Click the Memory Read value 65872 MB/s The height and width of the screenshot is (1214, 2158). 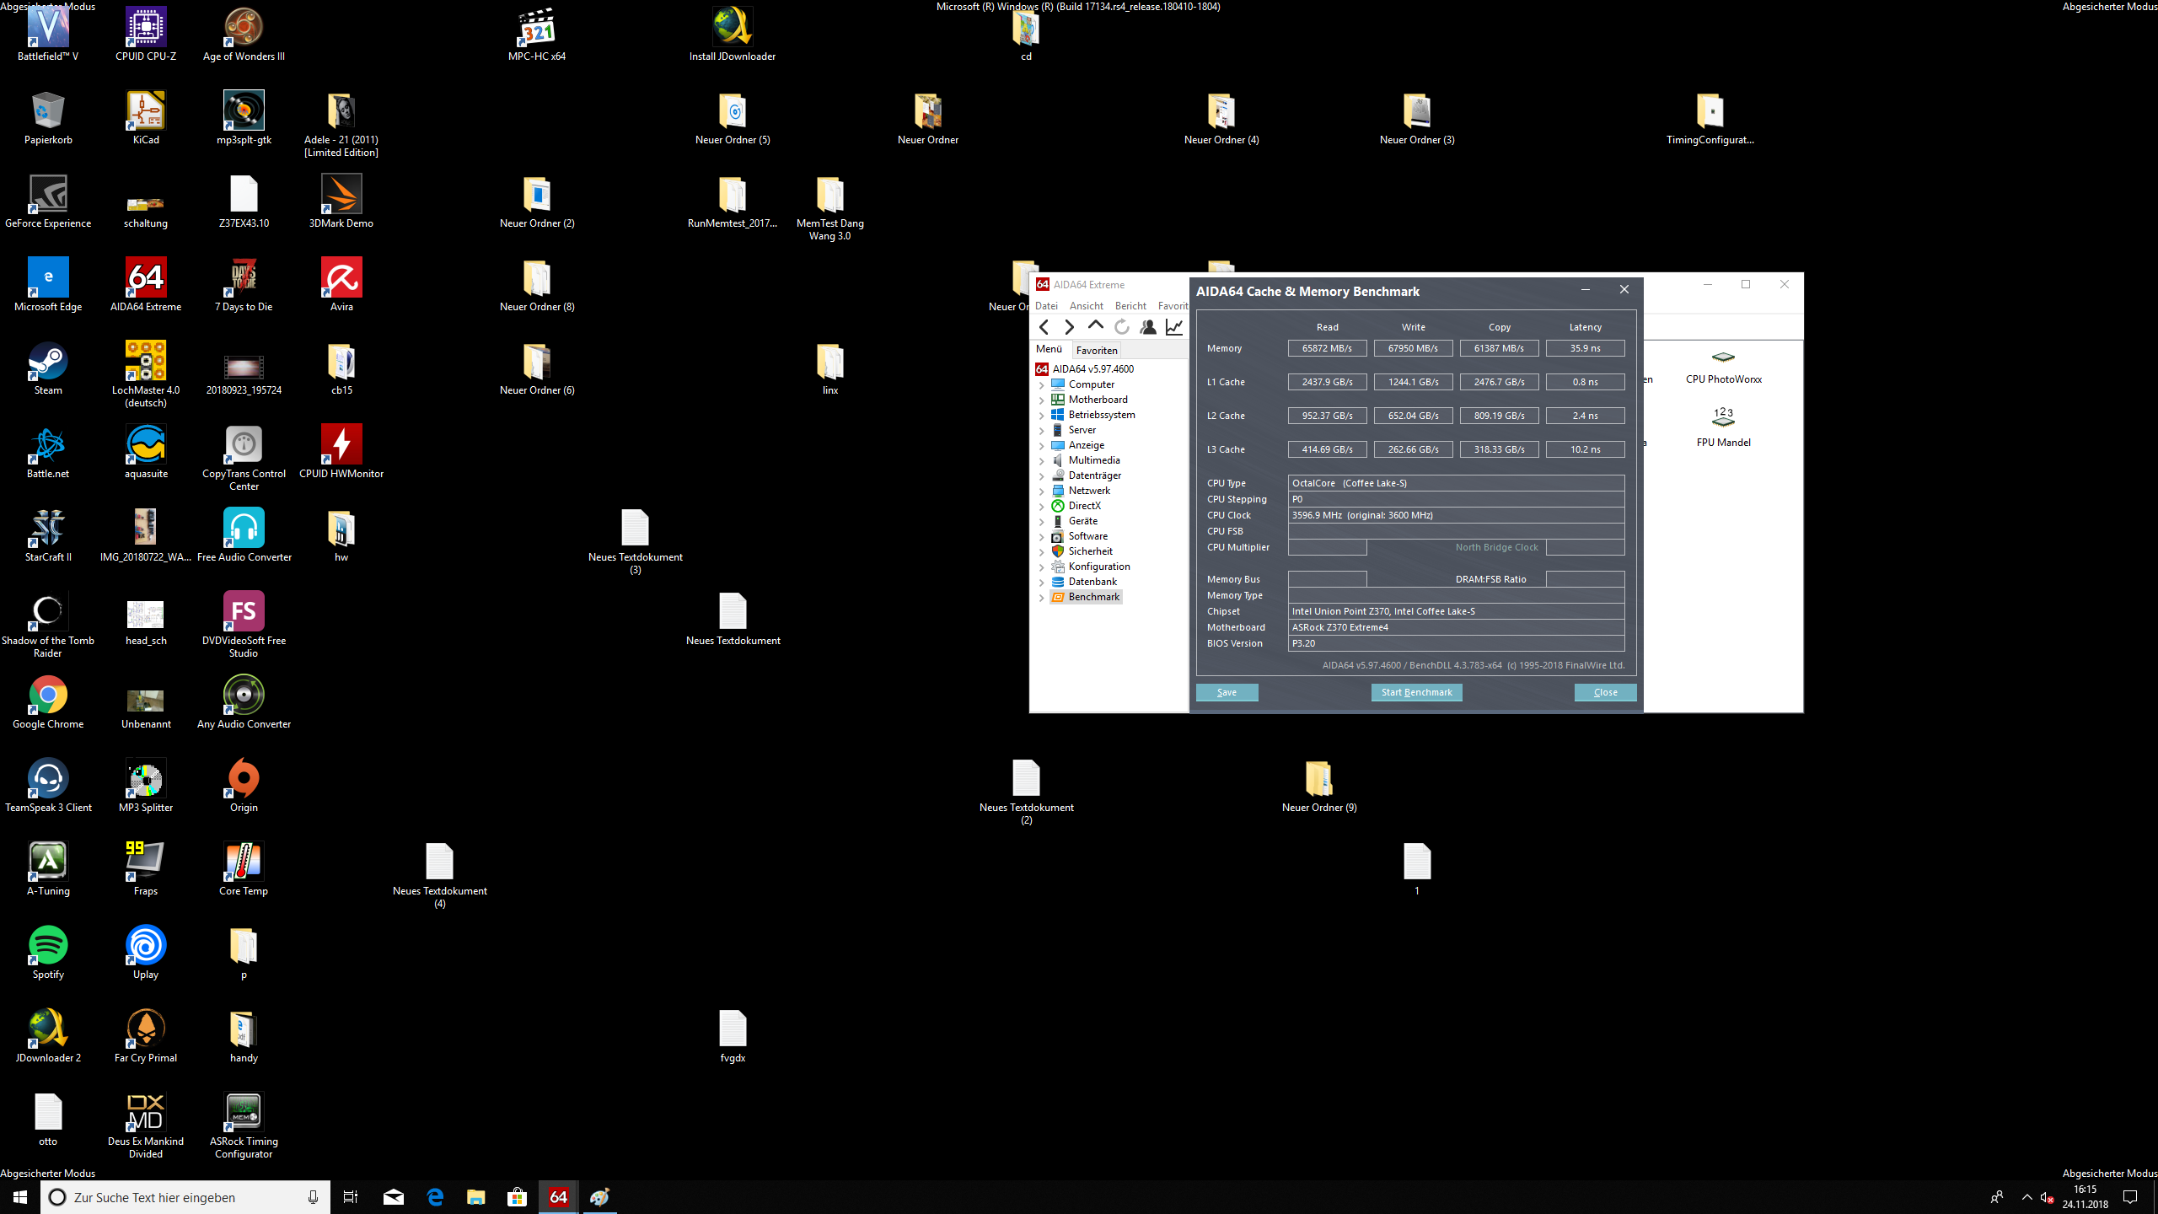click(x=1327, y=348)
